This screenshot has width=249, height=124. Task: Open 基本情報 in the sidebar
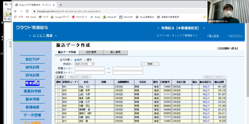(x=32, y=99)
